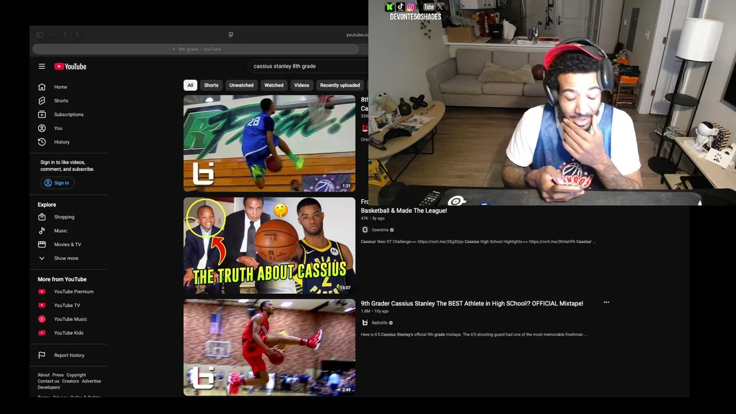Click the YouTube logo
This screenshot has width=736, height=414.
point(70,66)
